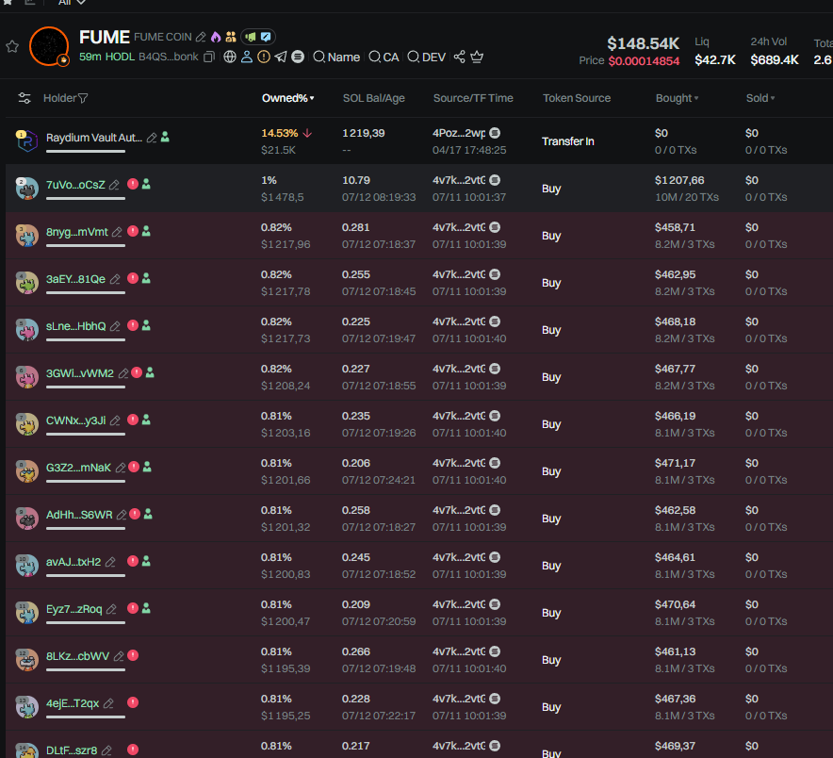Click avatar of holder 7uVo...oCsZ
This screenshot has width=833, height=758.
click(26, 189)
